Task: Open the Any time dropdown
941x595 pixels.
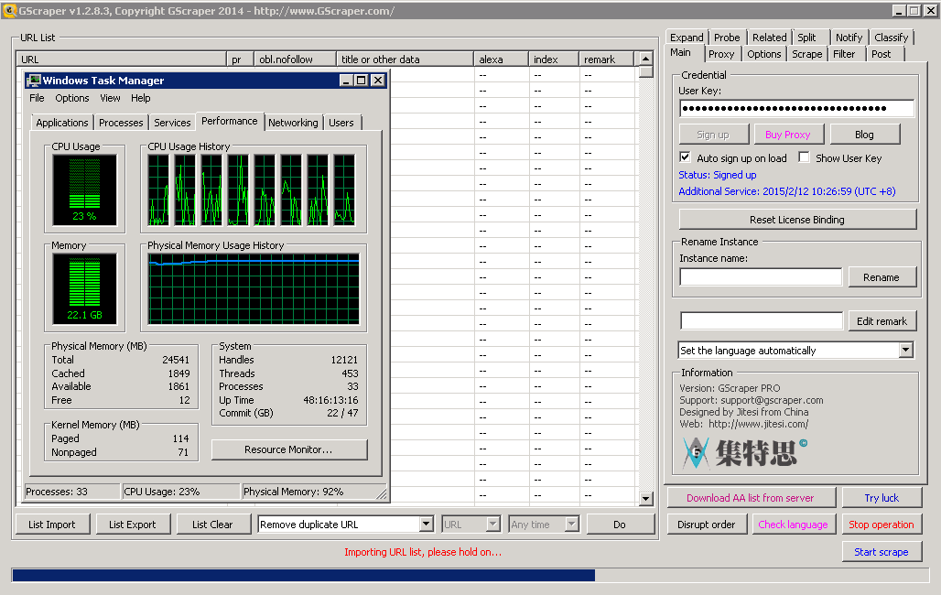Action: pos(571,525)
